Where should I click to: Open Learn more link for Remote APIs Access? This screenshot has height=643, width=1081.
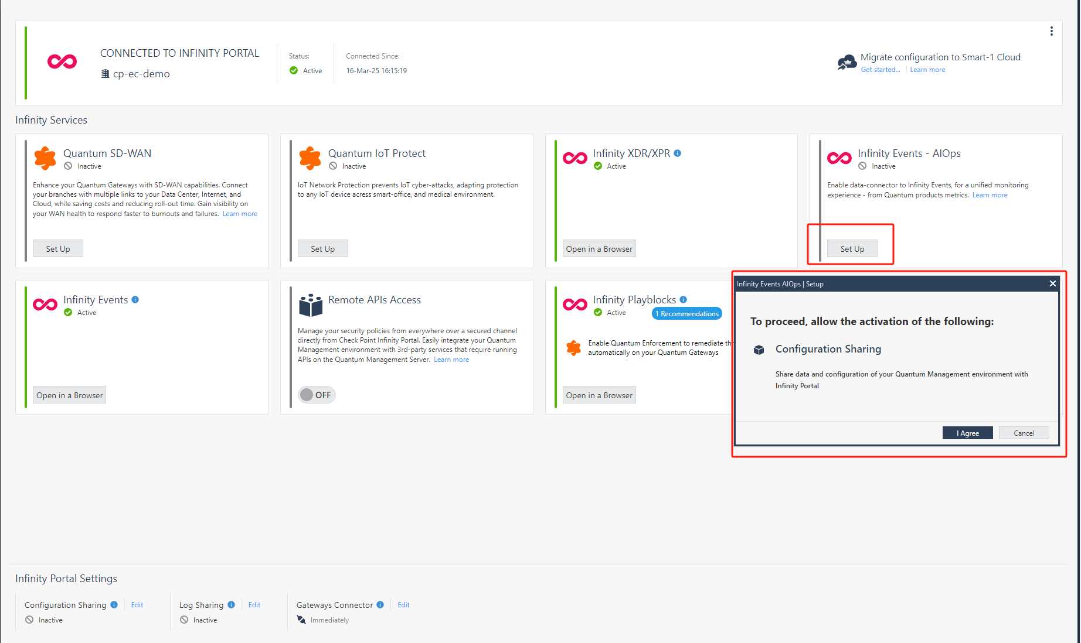(x=451, y=360)
